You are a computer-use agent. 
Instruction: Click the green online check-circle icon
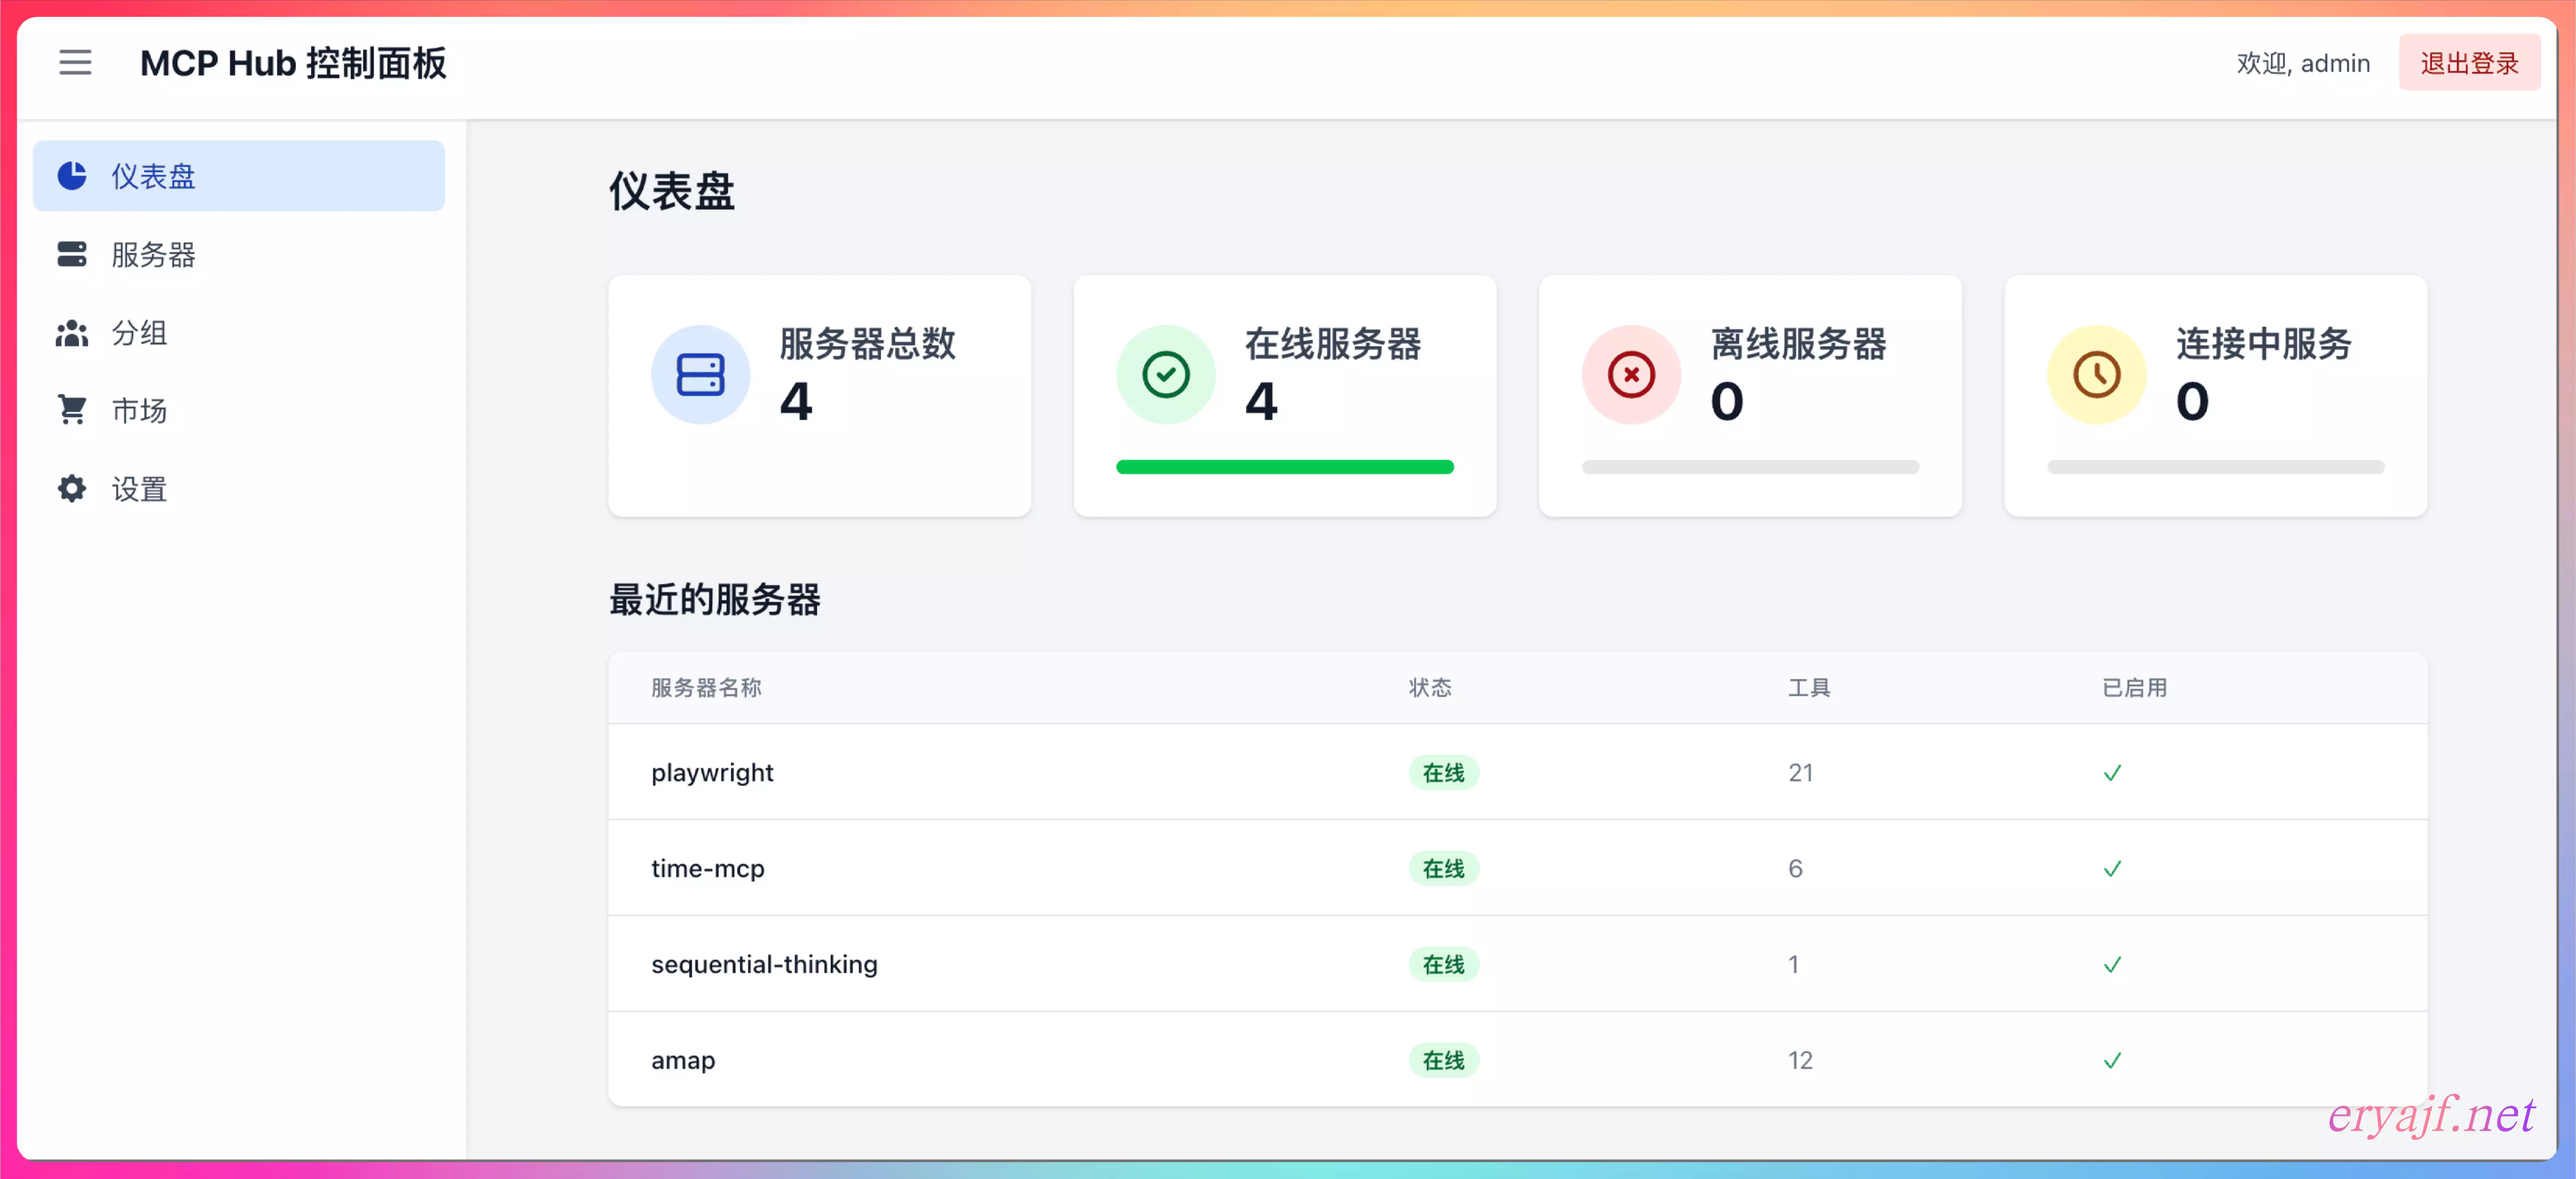tap(1165, 375)
